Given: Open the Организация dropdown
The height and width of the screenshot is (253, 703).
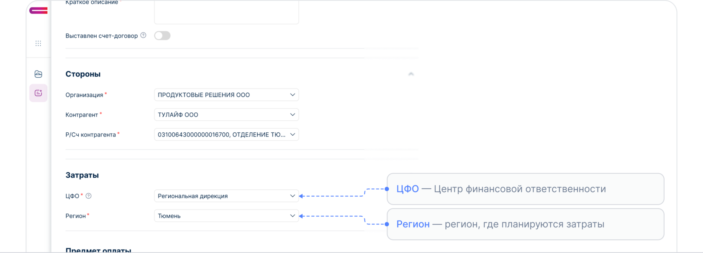Looking at the screenshot, I should [x=226, y=95].
